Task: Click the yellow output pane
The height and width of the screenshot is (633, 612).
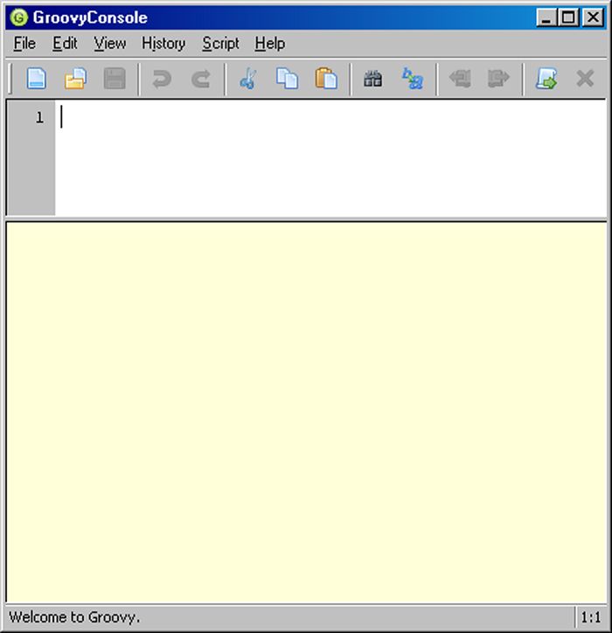Action: [x=306, y=411]
